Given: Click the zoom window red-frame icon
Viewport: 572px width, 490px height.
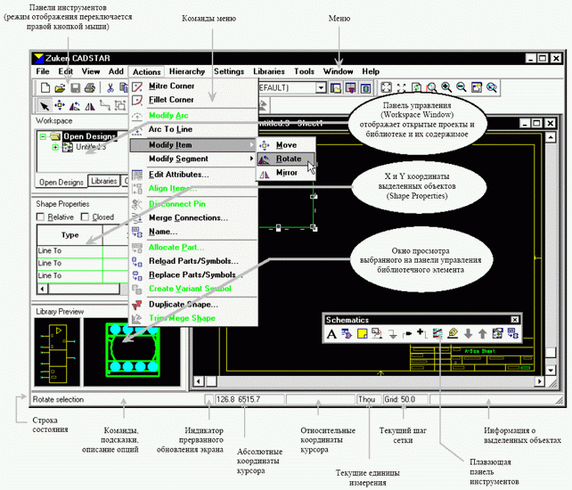Looking at the screenshot, I should click(431, 87).
